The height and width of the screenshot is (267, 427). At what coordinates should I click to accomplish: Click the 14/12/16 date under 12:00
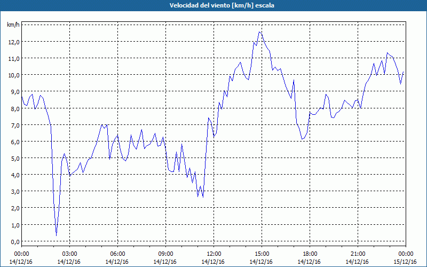(213, 262)
